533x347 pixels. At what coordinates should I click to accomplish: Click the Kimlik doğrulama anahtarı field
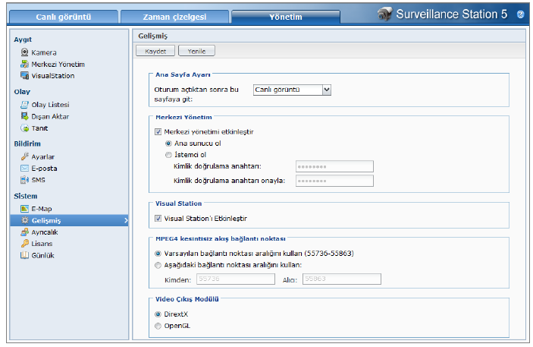[x=334, y=166]
